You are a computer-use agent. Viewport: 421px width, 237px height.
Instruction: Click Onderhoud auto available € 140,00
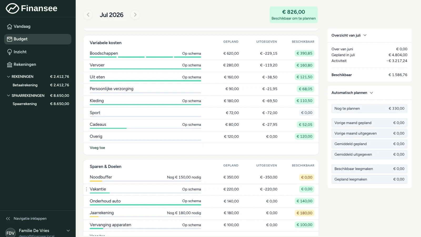click(304, 201)
